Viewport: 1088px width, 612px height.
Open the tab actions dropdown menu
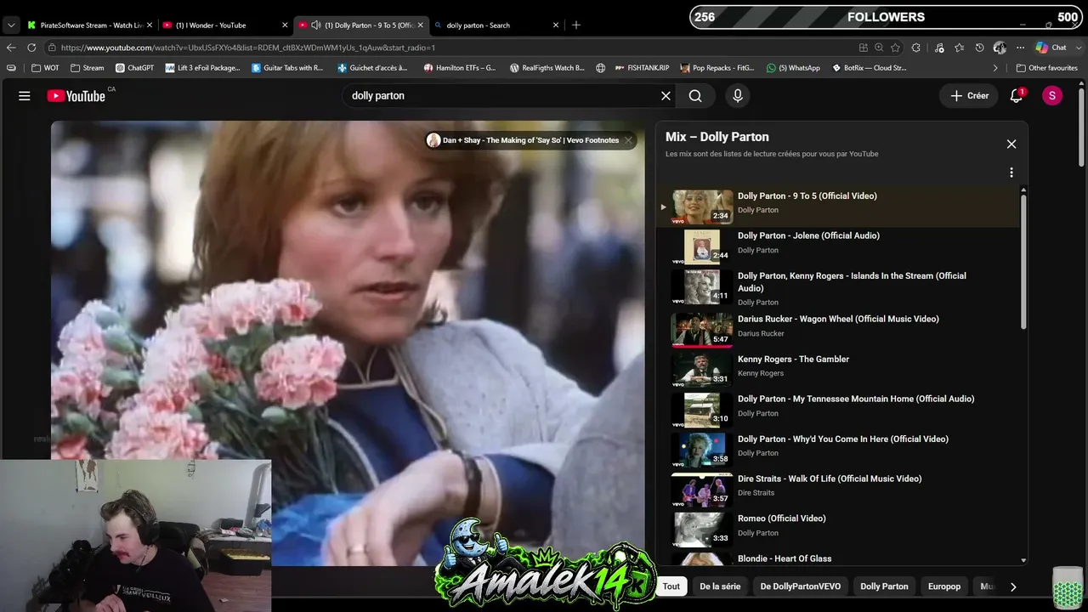point(11,25)
